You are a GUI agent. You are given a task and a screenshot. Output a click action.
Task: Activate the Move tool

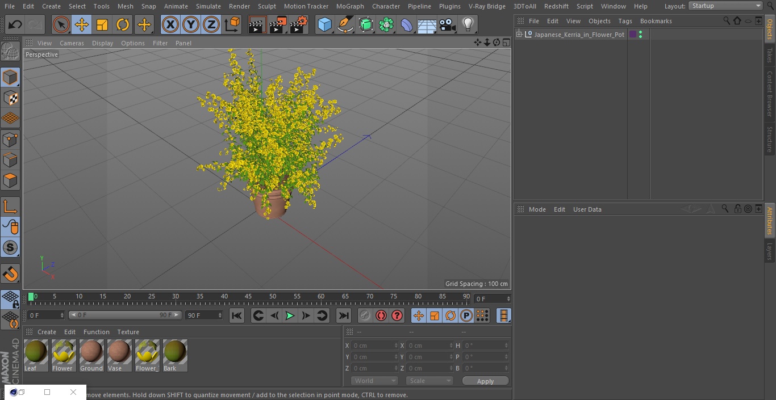pyautogui.click(x=82, y=25)
